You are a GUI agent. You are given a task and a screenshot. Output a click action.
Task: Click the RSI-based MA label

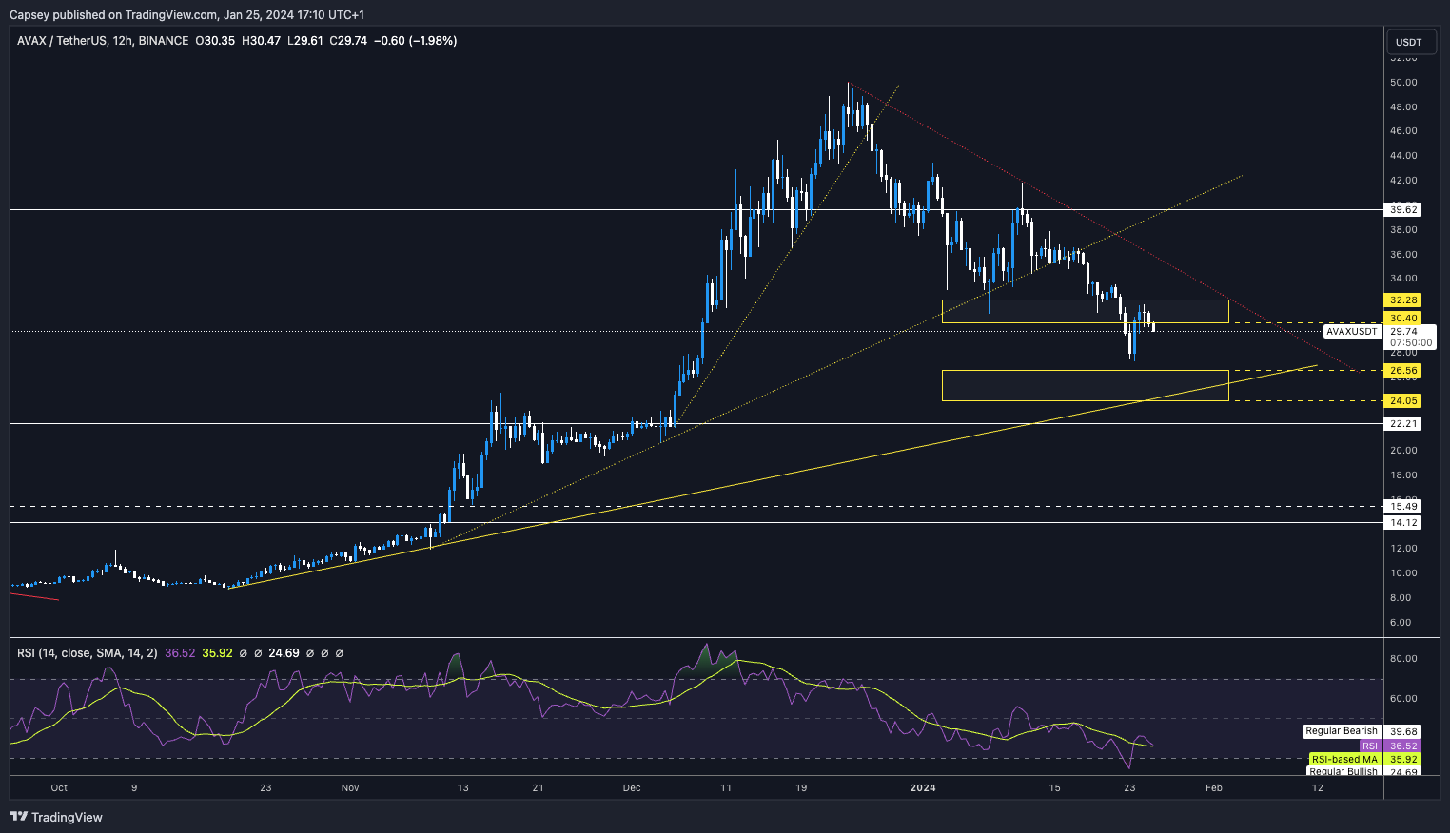(1343, 760)
